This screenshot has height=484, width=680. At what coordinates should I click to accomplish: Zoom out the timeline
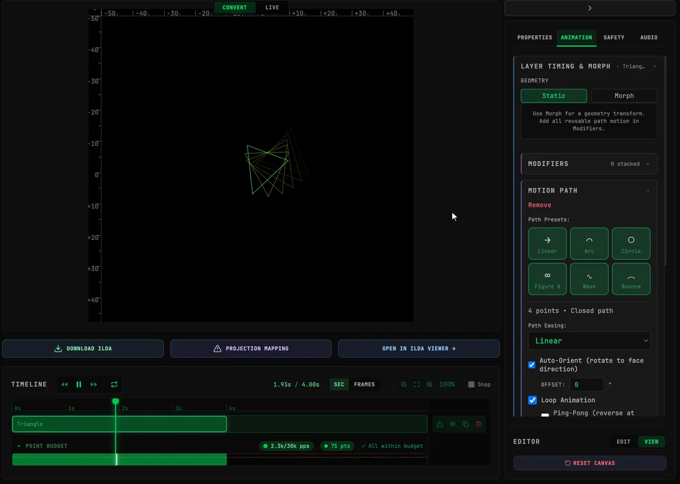pyautogui.click(x=404, y=385)
